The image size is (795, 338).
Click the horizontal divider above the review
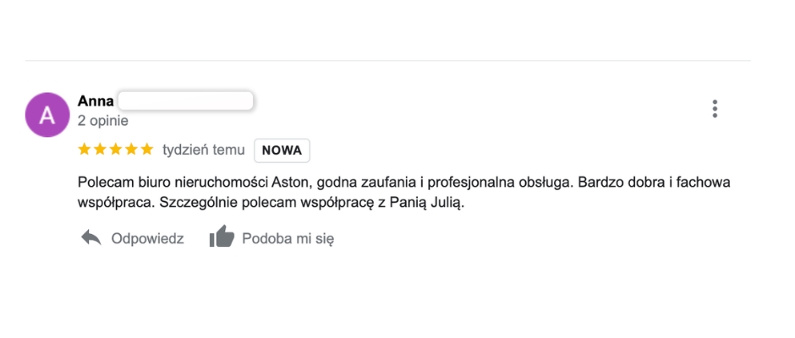point(387,61)
